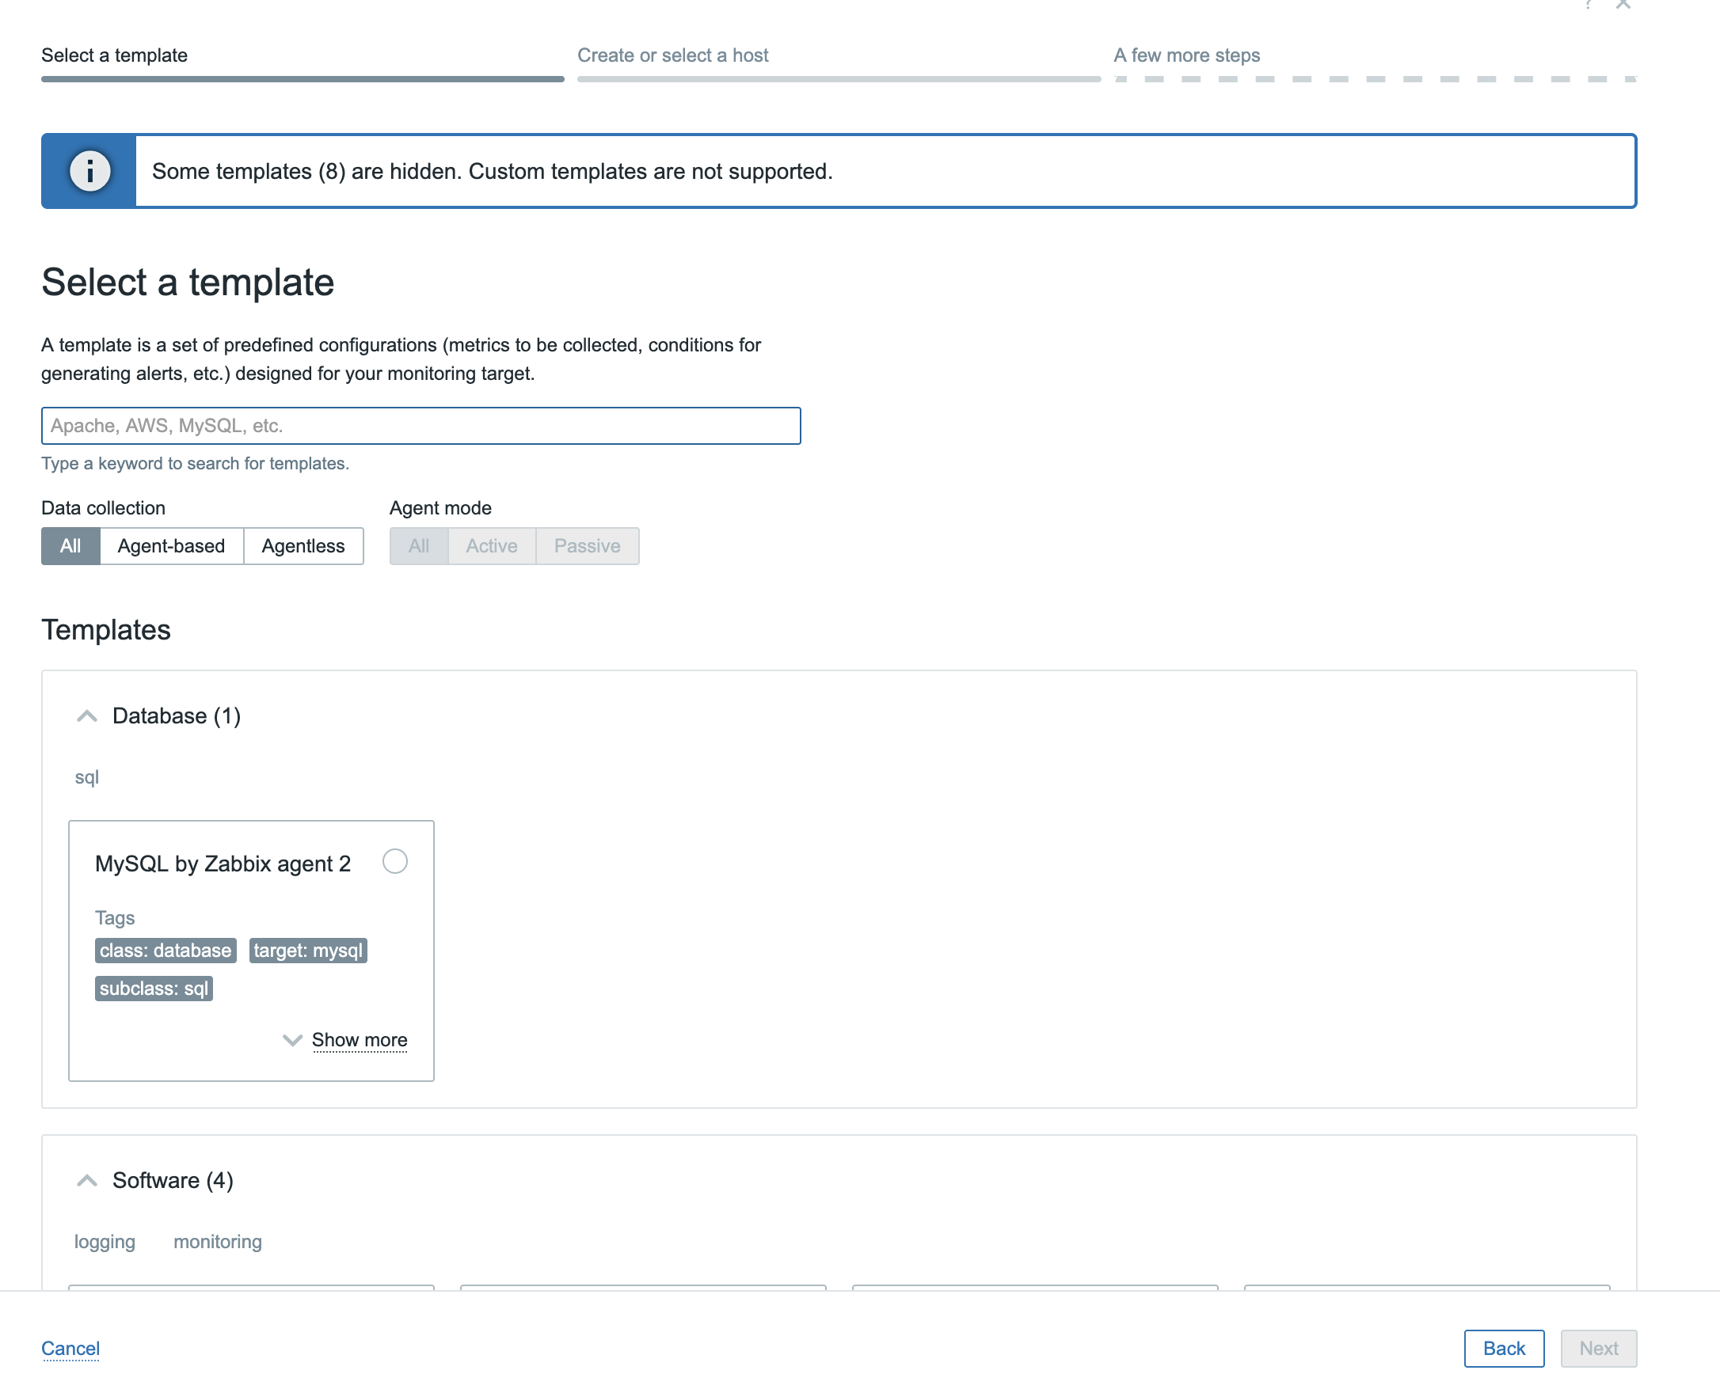Click the MySQL by Zabbix agent 2 title
Image resolution: width=1720 pixels, height=1393 pixels.
[x=223, y=864]
